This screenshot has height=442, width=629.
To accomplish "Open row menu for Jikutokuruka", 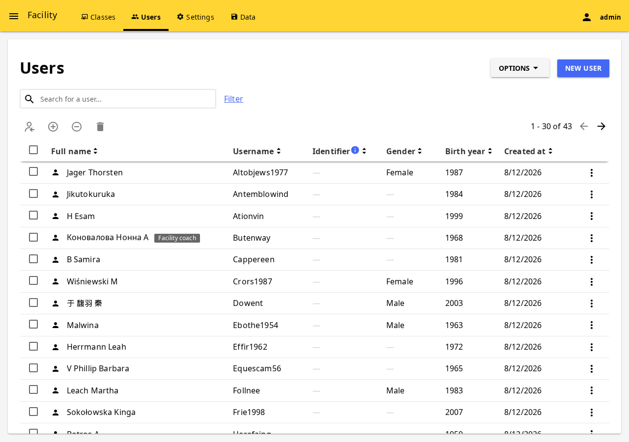I will pyautogui.click(x=592, y=194).
